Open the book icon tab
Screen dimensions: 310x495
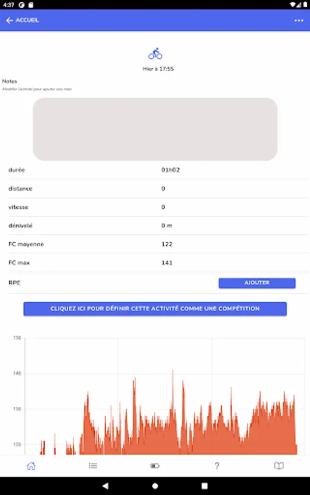pos(279,466)
